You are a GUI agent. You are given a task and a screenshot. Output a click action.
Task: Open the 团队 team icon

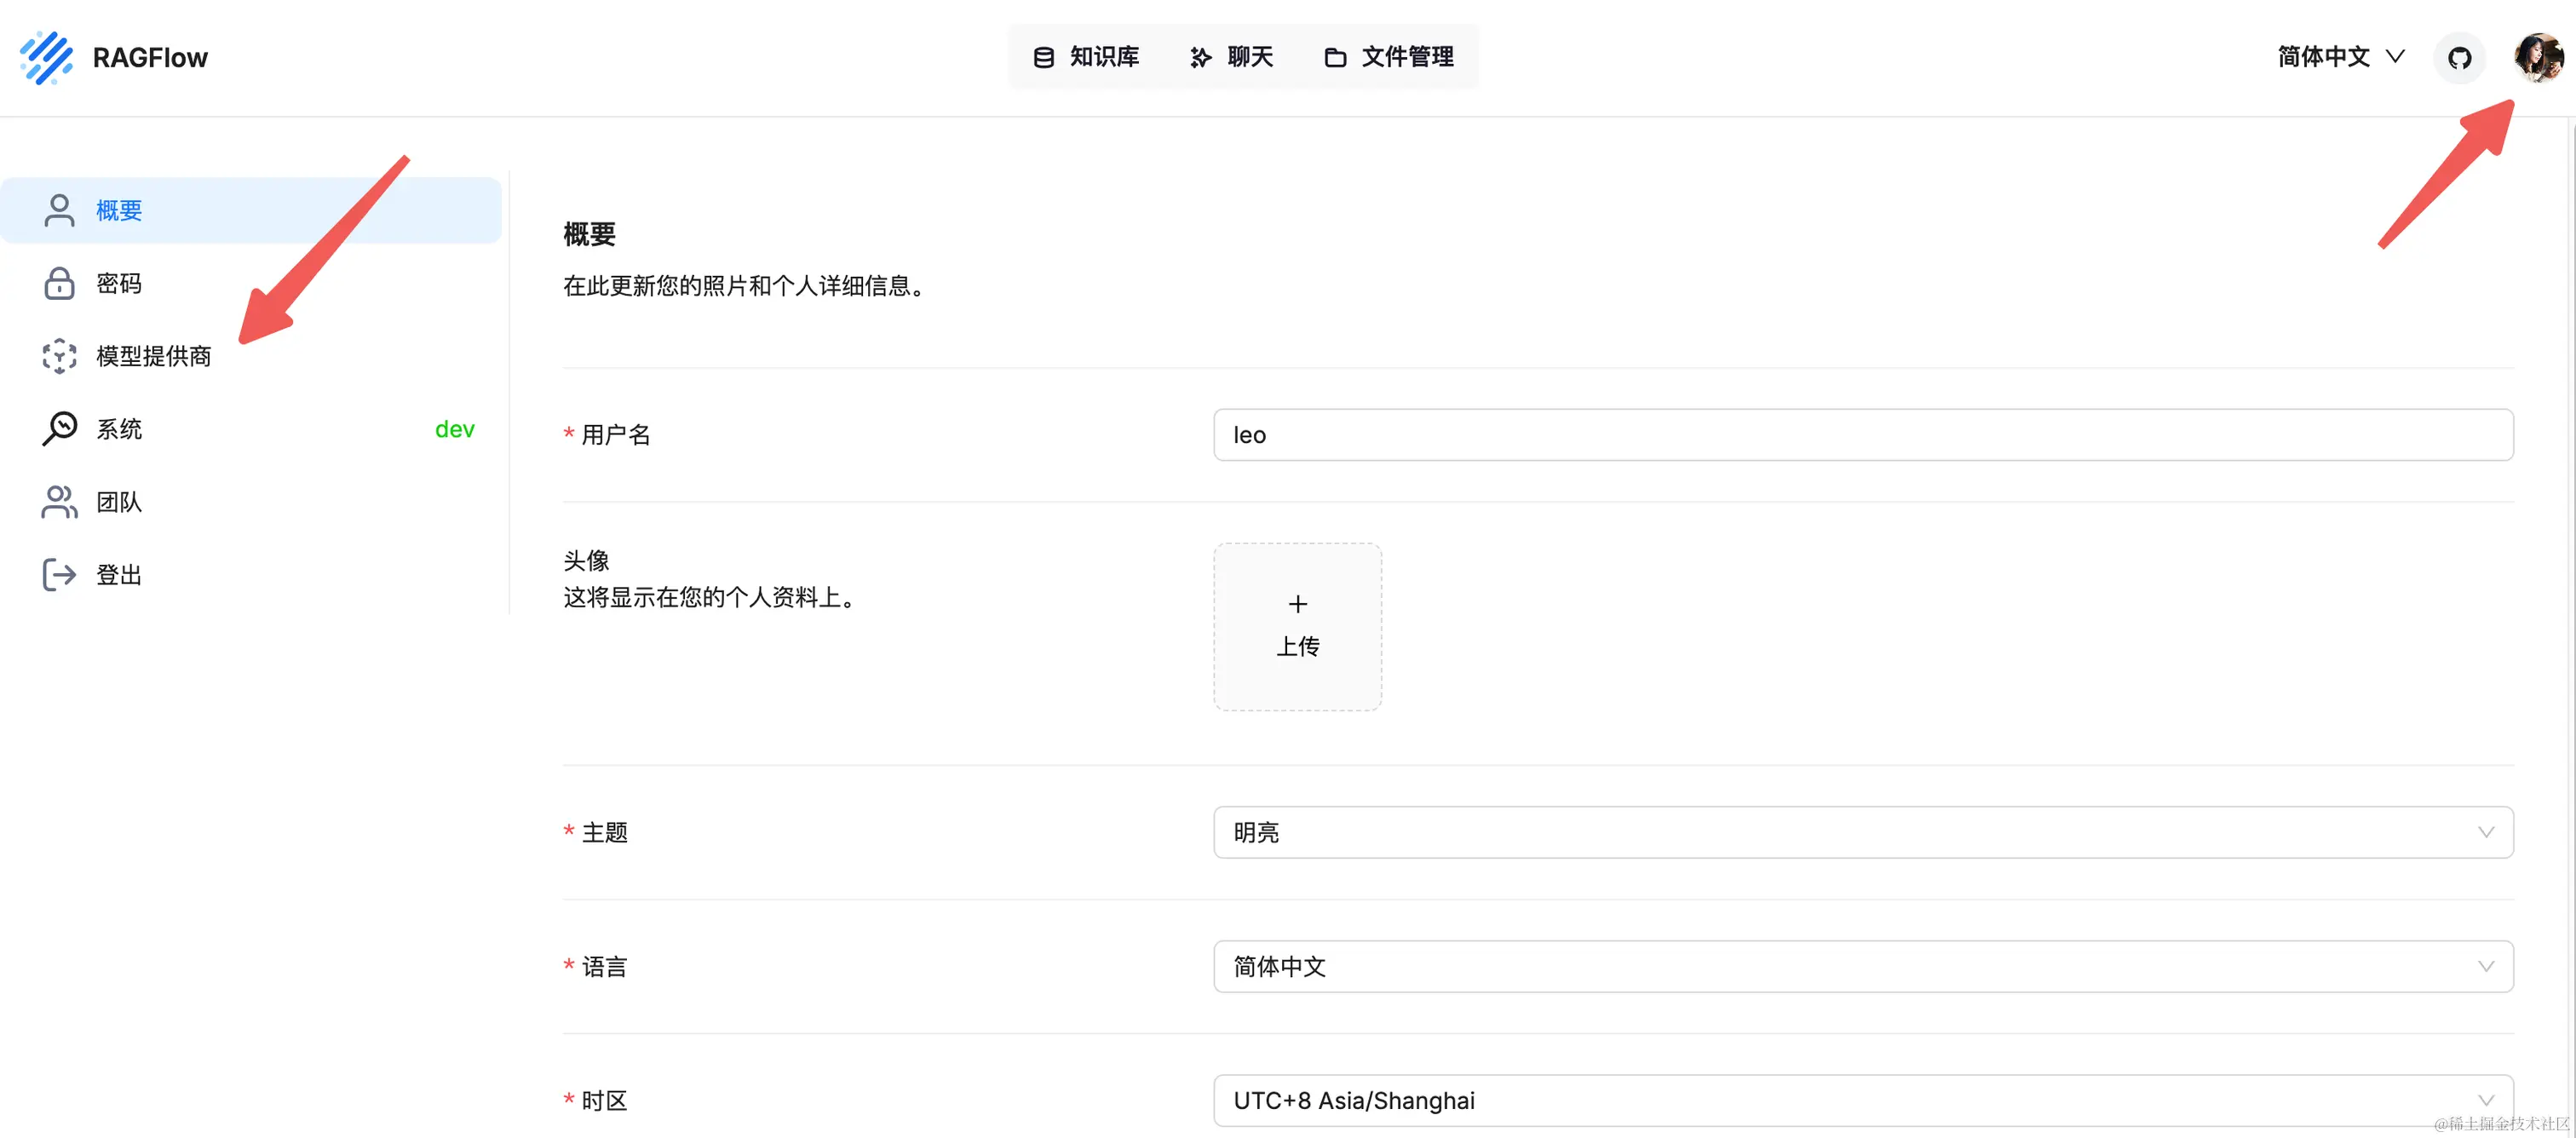pyautogui.click(x=59, y=502)
